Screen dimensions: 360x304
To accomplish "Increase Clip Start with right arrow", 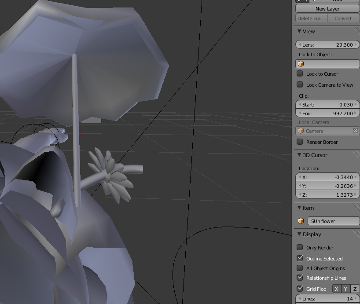I will [x=356, y=105].
